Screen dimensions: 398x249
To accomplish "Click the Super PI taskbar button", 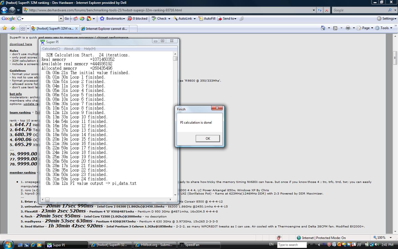I will (x=66, y=245).
